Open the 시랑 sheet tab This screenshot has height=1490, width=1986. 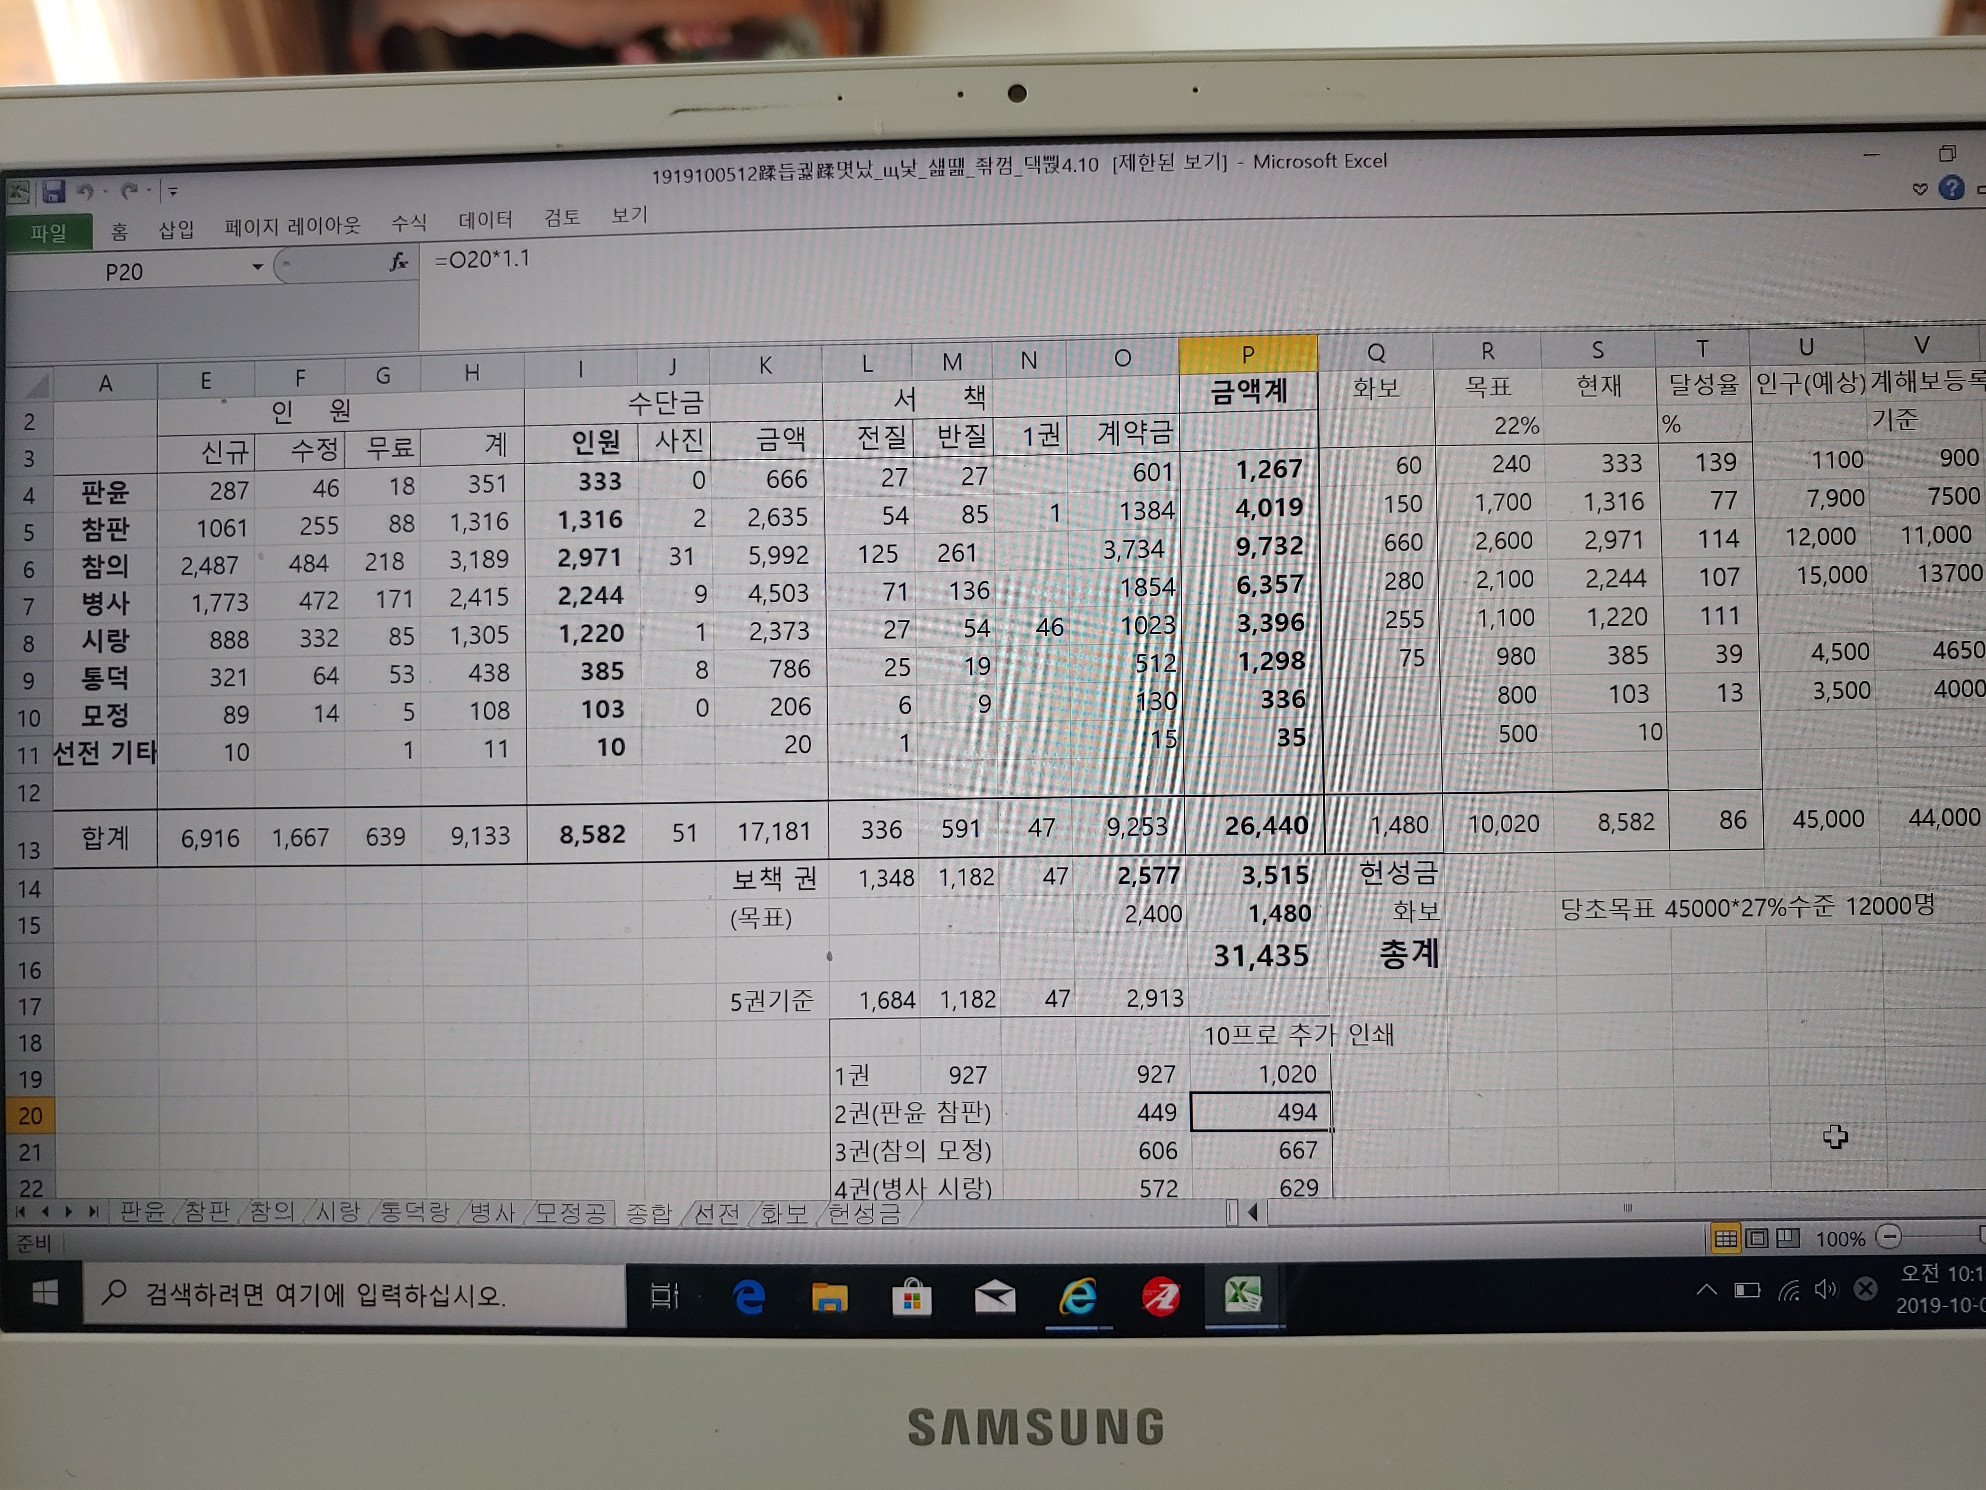coord(337,1213)
